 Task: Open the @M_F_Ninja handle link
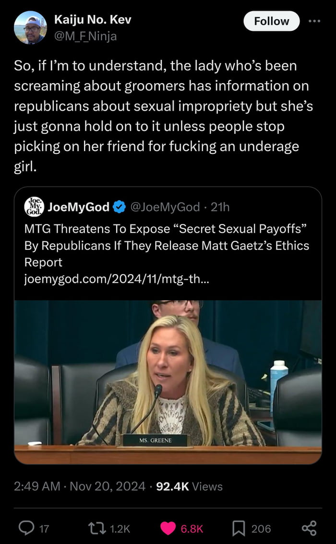85,36
